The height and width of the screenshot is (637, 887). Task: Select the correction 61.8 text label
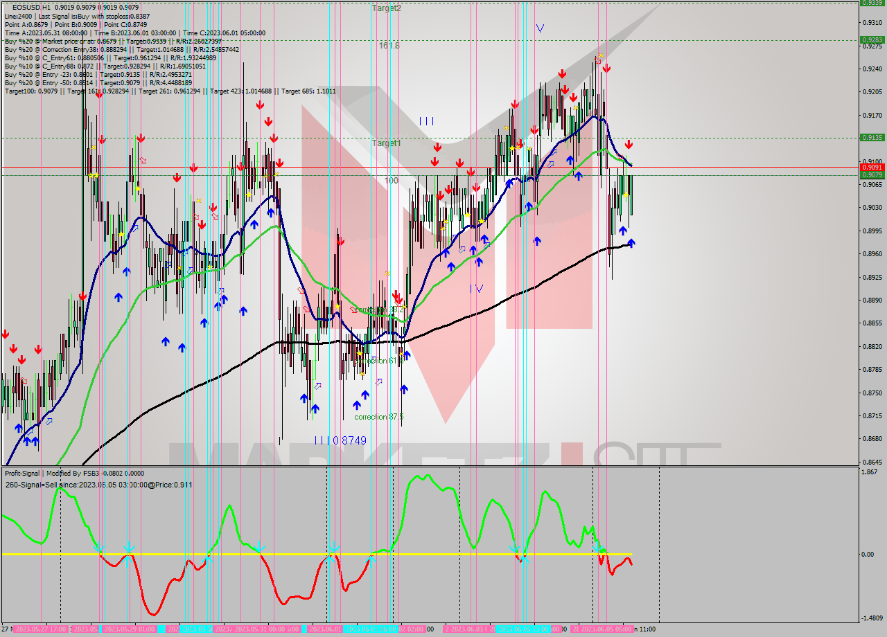[x=380, y=360]
